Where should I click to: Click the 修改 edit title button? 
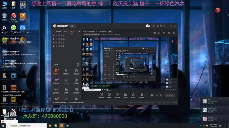click(110, 32)
